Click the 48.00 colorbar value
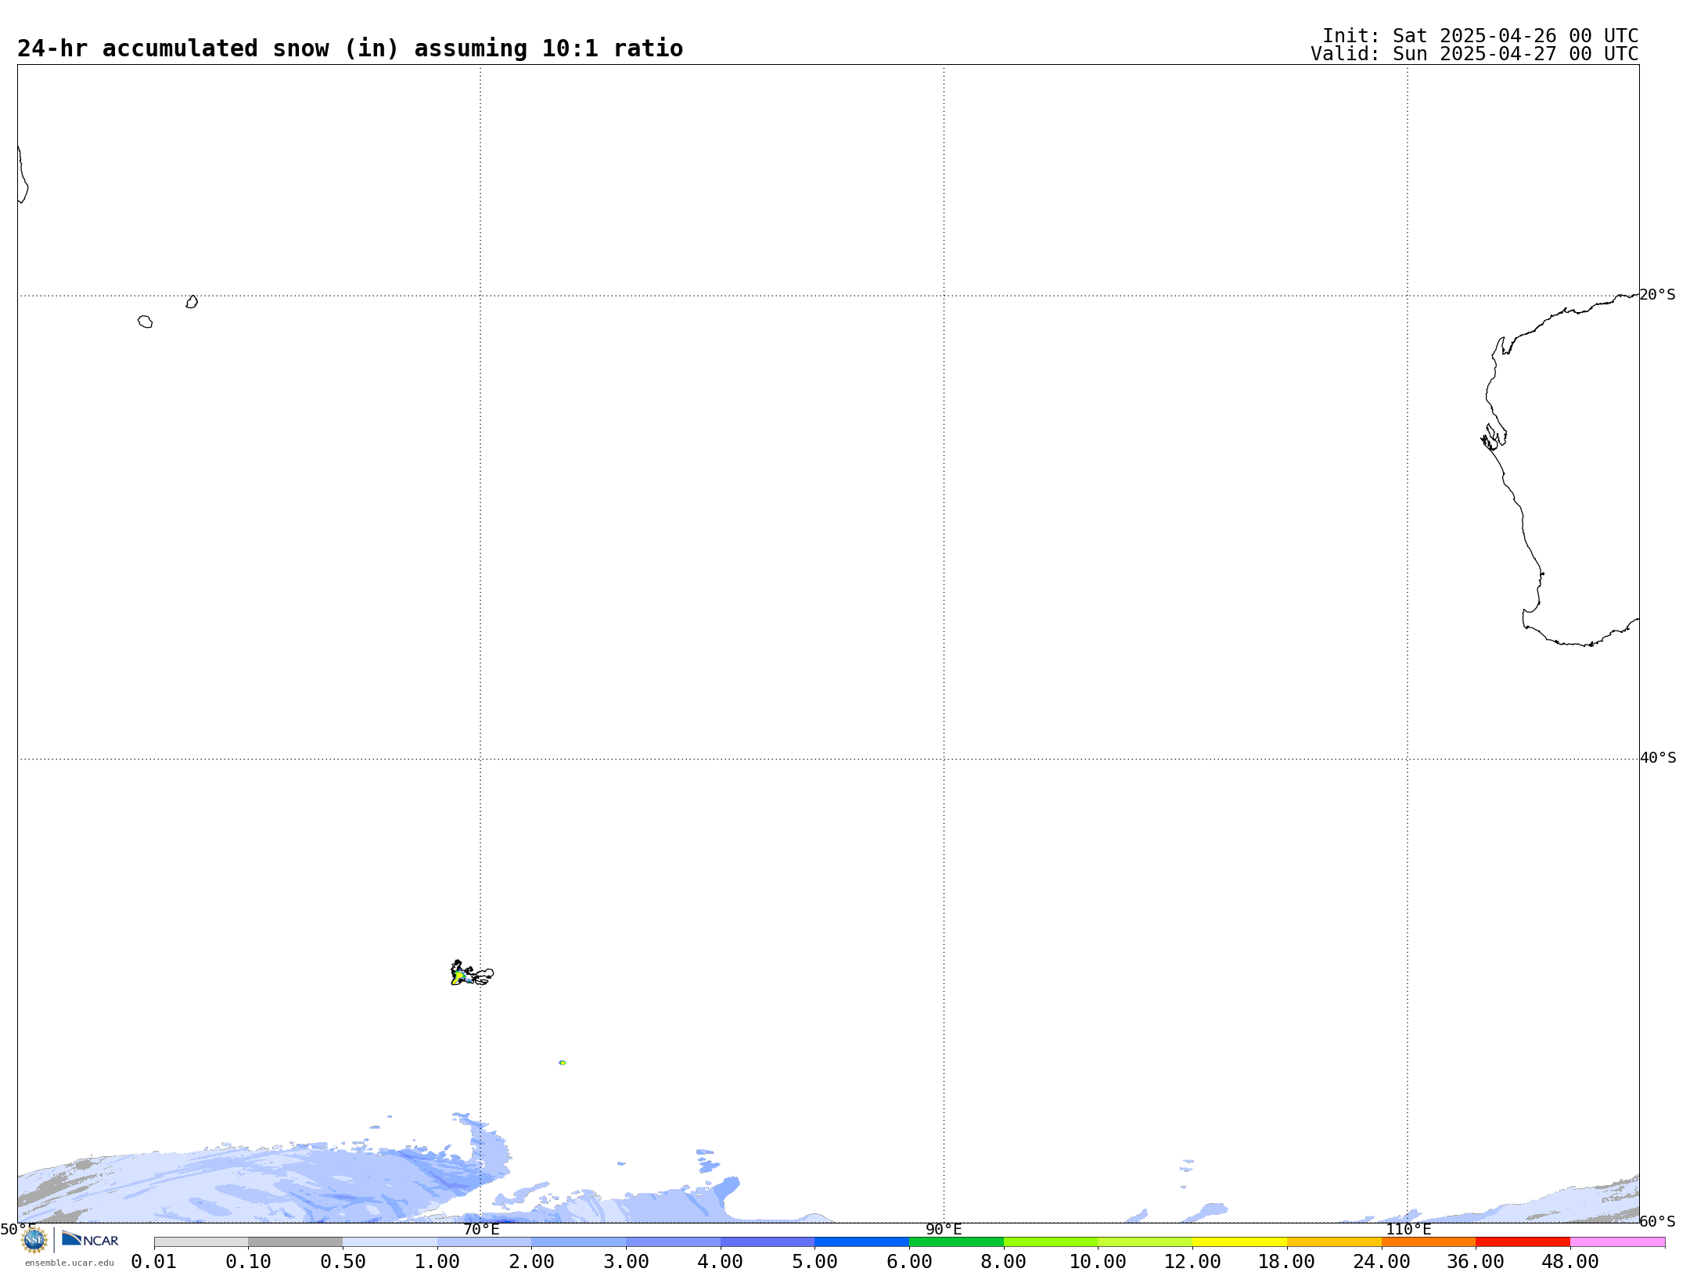This screenshot has height=1272, width=1690. click(x=1570, y=1262)
